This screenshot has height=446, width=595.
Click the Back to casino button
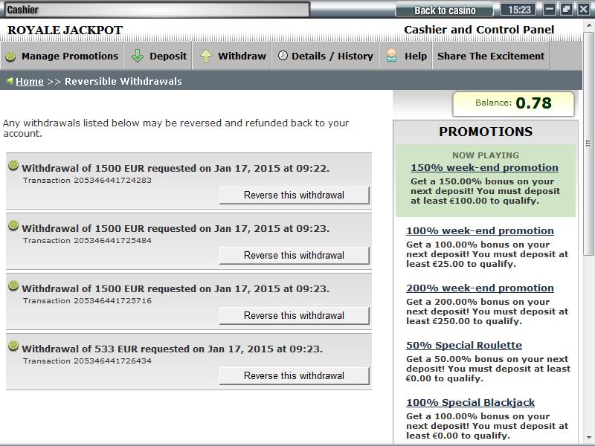[x=445, y=10]
